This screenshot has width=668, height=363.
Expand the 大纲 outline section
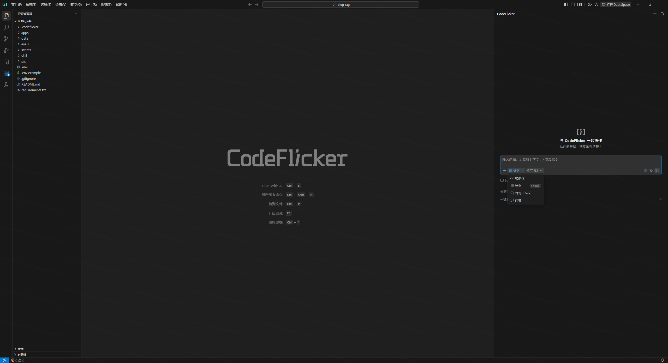tap(21, 349)
